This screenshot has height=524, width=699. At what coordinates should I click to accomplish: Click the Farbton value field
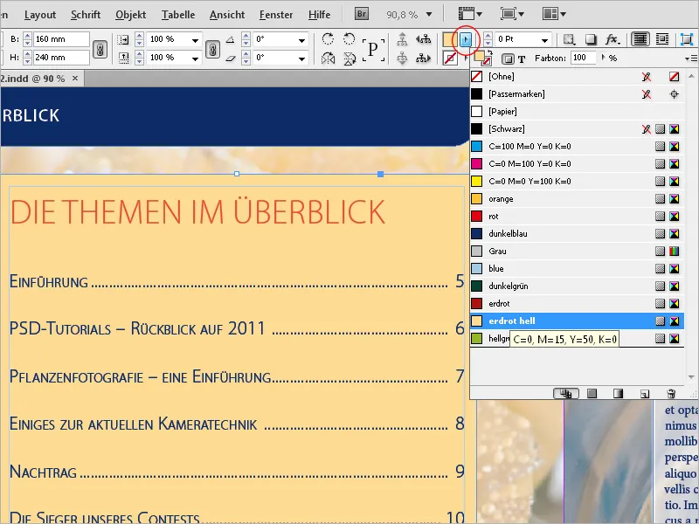(583, 58)
